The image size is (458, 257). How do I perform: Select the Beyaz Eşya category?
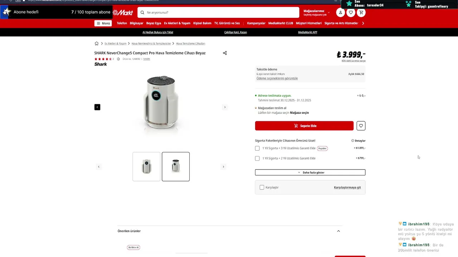(154, 23)
